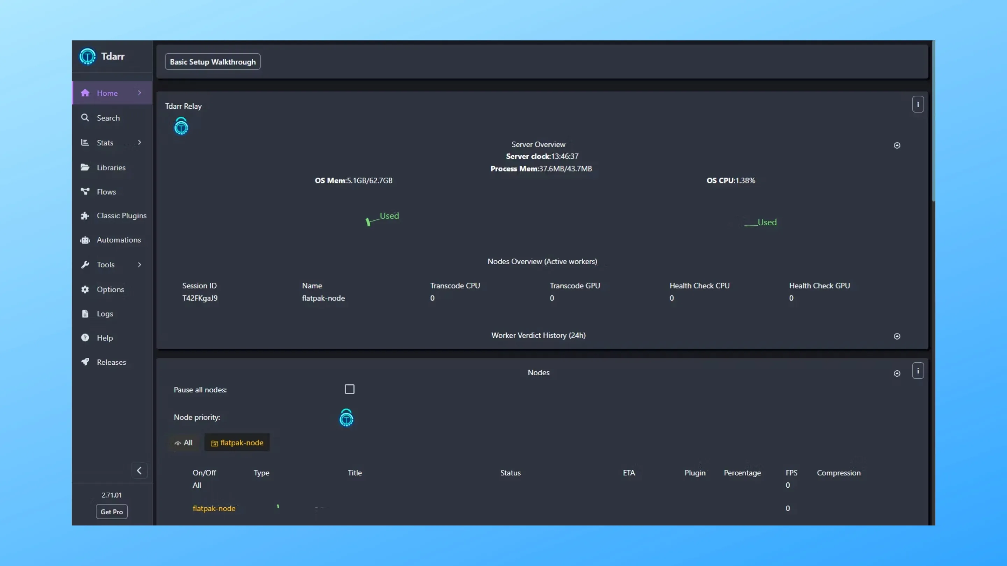Click the Classic Plugins puzzle icon

(85, 216)
